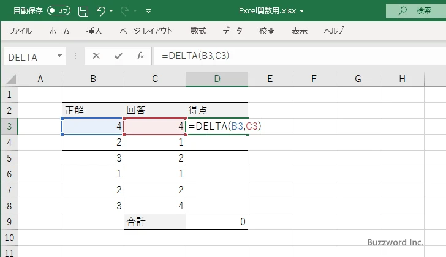Select row 9 header
Screen dimensions: 446x257
(x=9, y=222)
